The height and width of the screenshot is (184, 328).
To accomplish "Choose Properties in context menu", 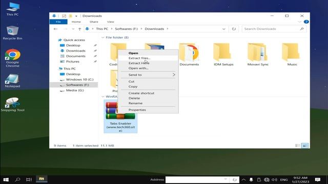I will click(148, 110).
